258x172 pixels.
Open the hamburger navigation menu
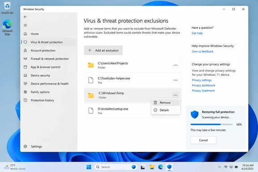(25, 25)
